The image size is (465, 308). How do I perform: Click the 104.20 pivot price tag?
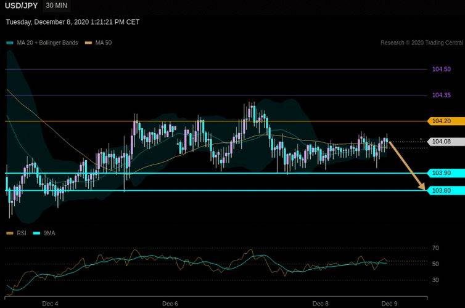click(x=446, y=121)
